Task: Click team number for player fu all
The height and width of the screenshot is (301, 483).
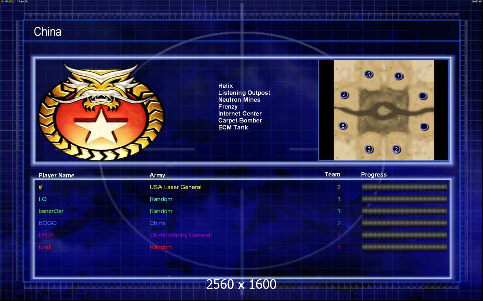Action: point(339,247)
